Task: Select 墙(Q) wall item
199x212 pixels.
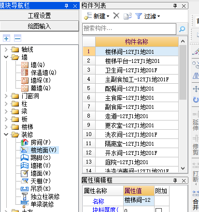Action: coord(33,65)
